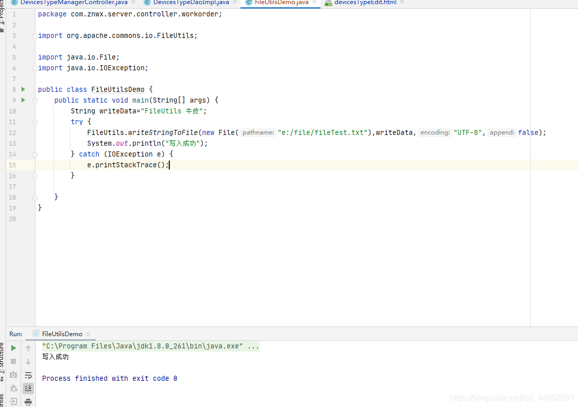
Task: Collapse the main method fold on line 9
Action: tap(35, 101)
